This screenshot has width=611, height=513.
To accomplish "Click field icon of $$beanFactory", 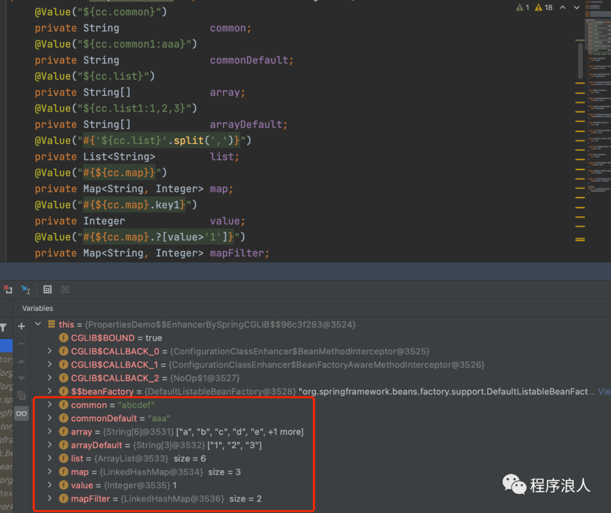I will [63, 391].
